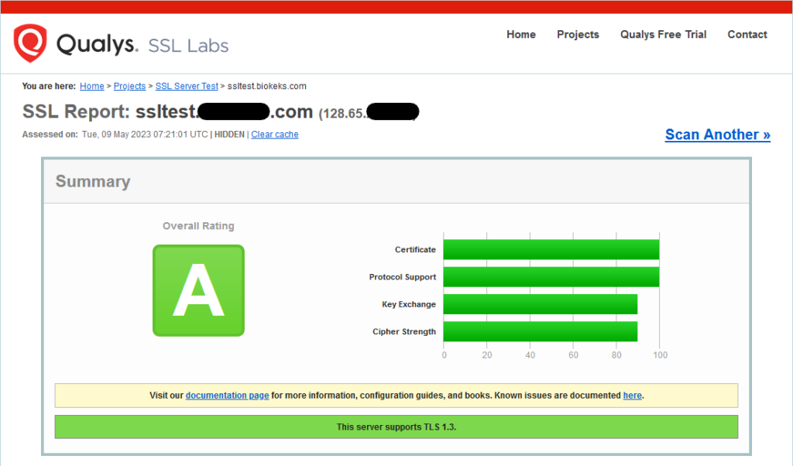Click the Qualys shield logo icon

(x=30, y=43)
